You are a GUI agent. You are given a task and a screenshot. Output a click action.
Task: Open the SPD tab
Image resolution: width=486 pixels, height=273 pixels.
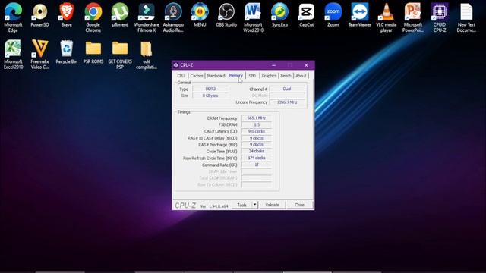pos(252,76)
